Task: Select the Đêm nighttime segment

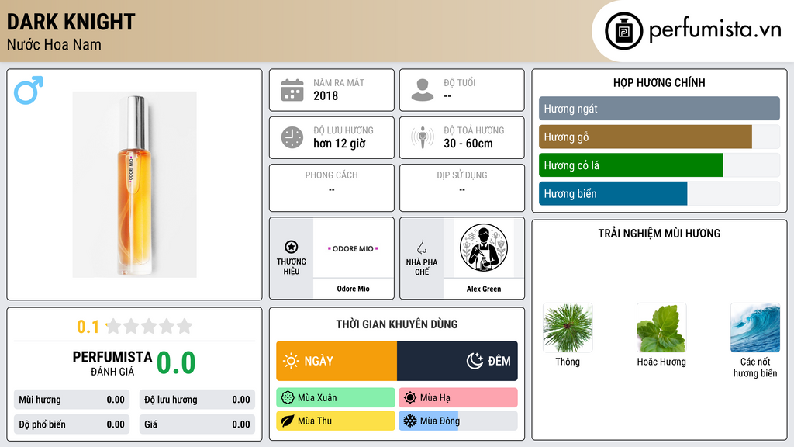Action: (x=457, y=361)
